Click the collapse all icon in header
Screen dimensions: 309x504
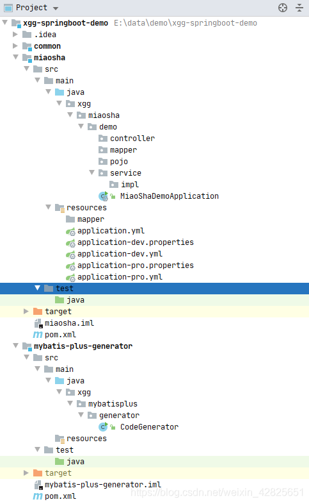pos(299,8)
